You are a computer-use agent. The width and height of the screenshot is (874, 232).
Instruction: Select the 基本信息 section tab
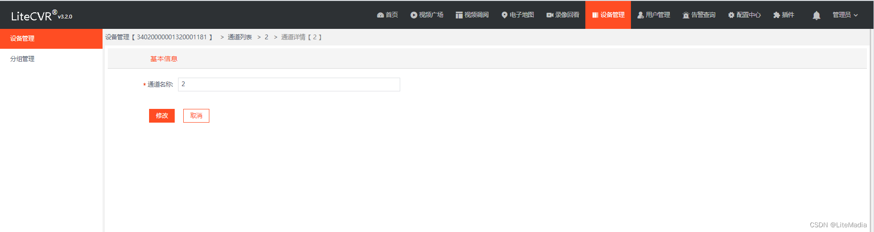(164, 59)
